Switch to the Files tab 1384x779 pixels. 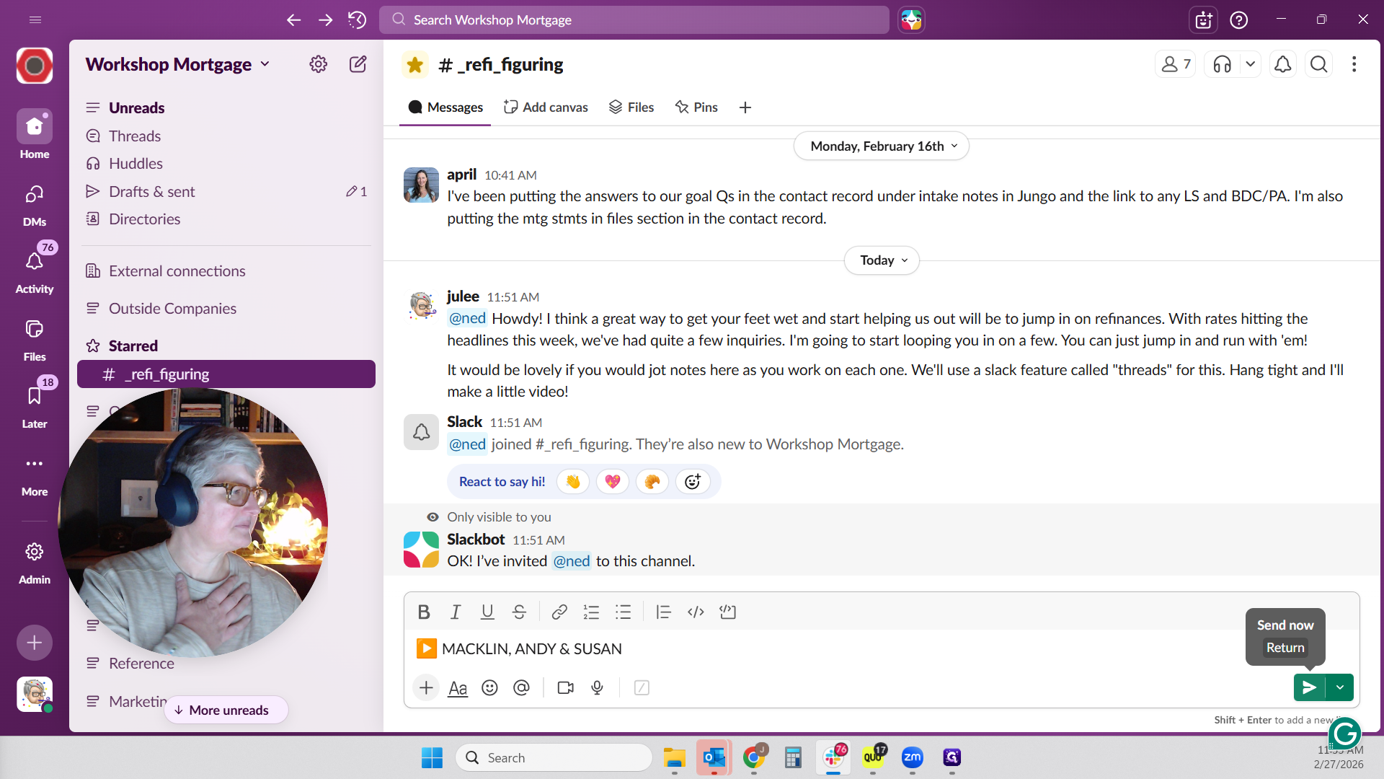point(631,107)
